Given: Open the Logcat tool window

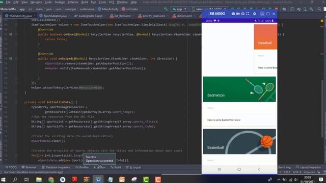Looking at the screenshot, I should coord(133,167).
